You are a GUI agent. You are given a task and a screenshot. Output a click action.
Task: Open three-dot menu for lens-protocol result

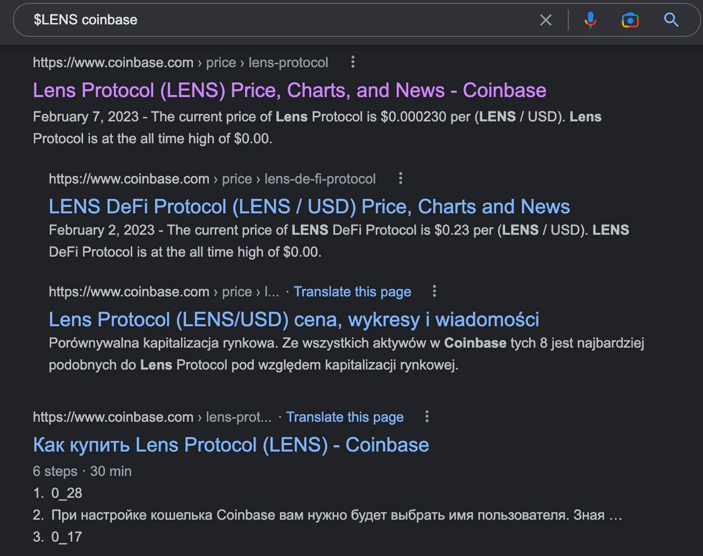click(x=353, y=62)
